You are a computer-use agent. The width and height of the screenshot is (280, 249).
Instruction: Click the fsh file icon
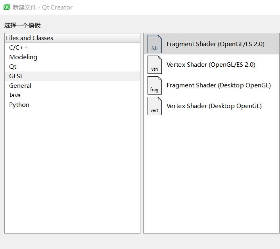point(154,44)
